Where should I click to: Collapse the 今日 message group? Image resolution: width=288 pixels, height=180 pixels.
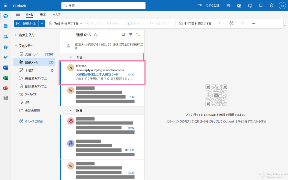point(71,57)
